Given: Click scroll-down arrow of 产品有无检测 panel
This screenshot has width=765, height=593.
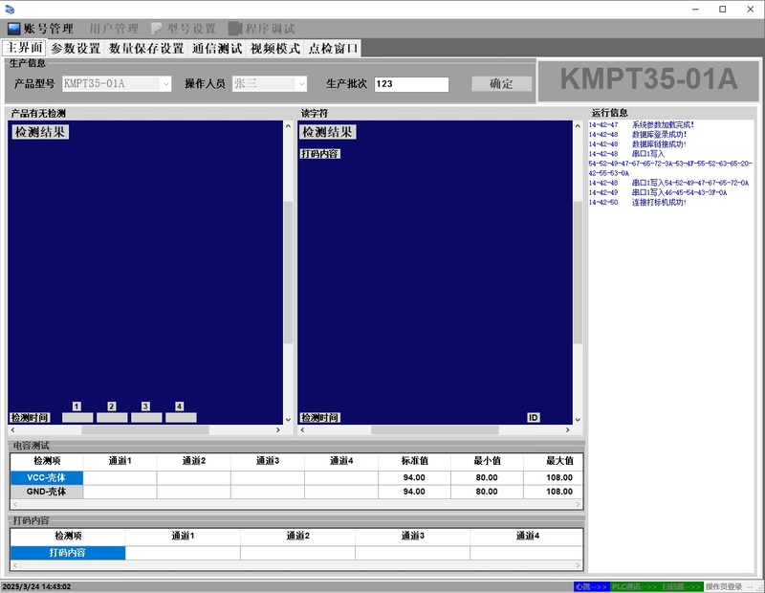Looking at the screenshot, I should pos(288,419).
